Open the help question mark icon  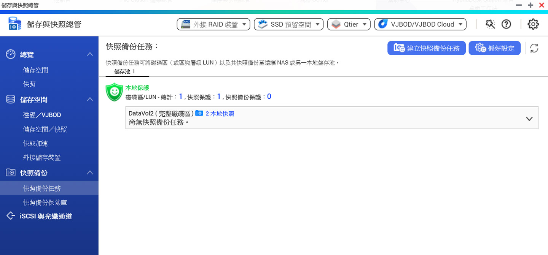(x=506, y=24)
